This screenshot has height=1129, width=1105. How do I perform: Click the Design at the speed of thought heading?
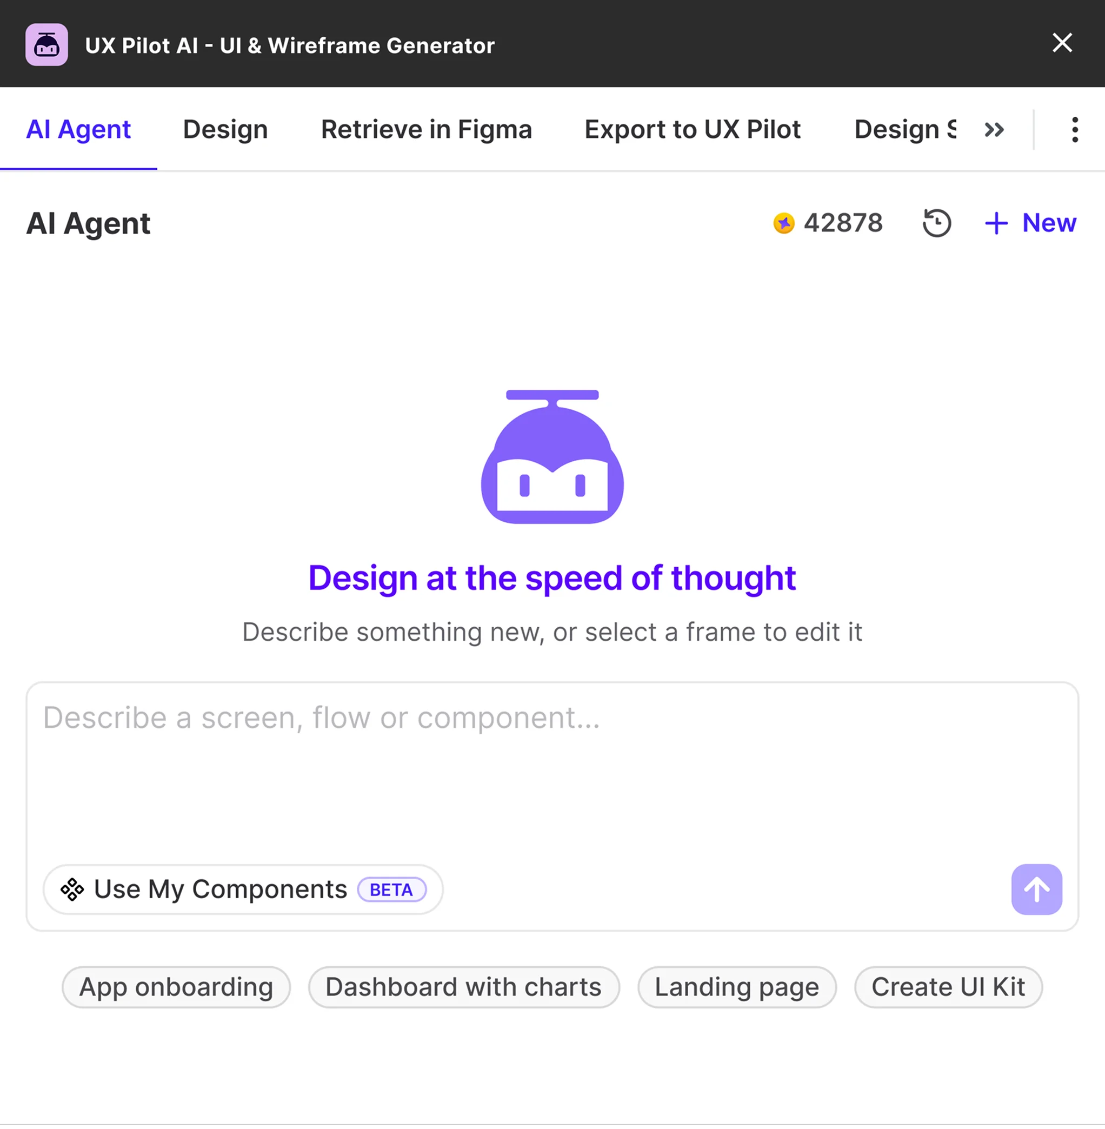point(552,579)
